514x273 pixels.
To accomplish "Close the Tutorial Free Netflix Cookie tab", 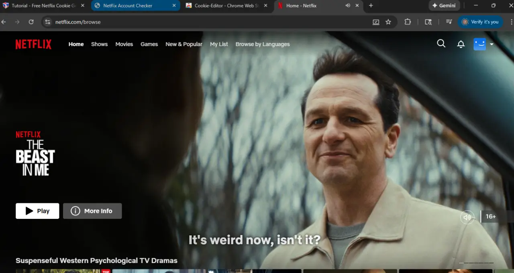I will tap(82, 6).
